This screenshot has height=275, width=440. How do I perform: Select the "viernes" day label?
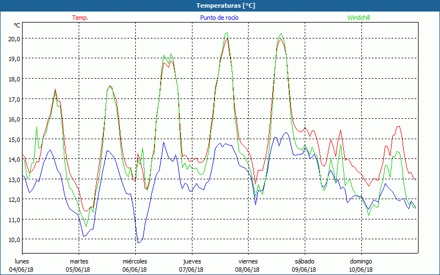point(248,261)
